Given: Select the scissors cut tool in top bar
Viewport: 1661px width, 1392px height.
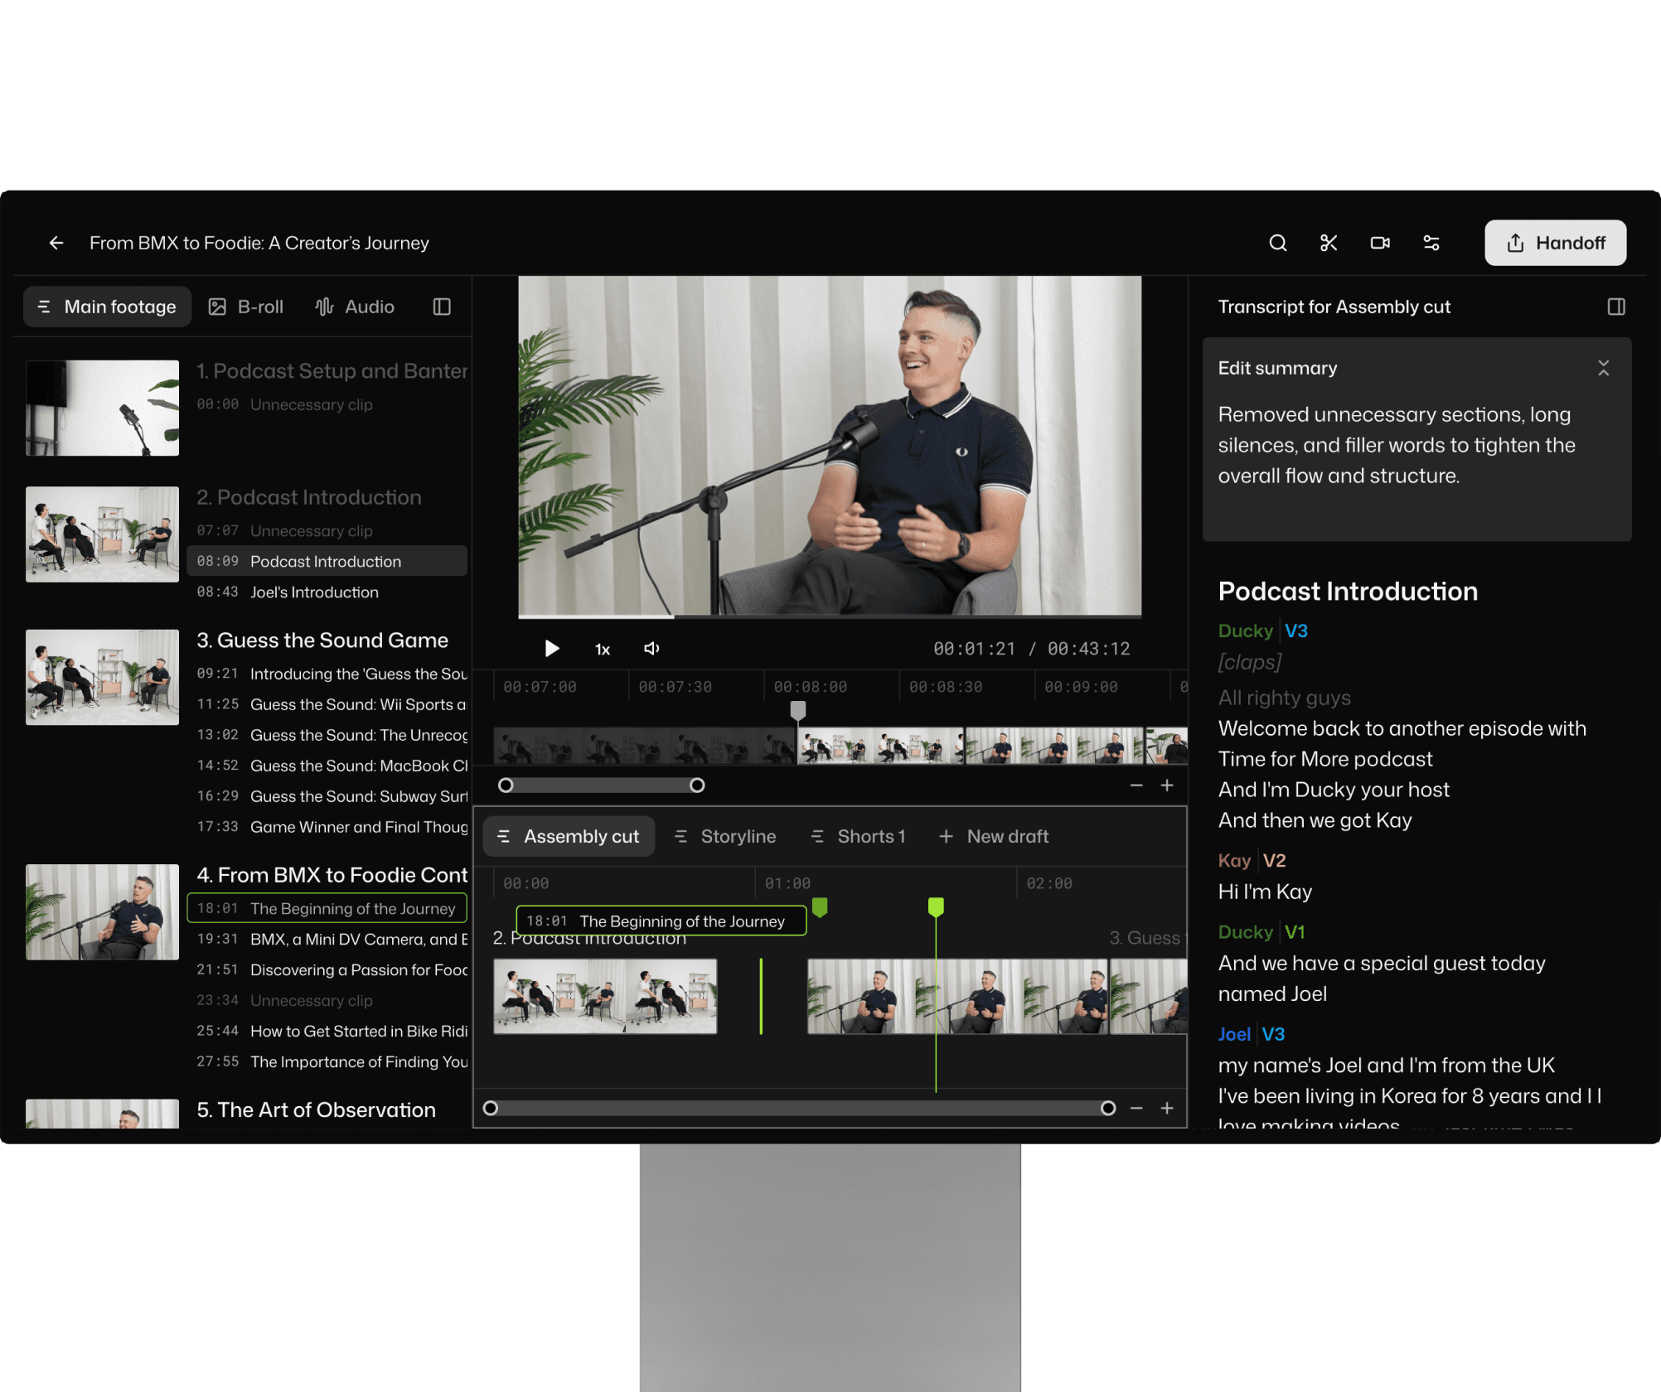Looking at the screenshot, I should [x=1329, y=243].
